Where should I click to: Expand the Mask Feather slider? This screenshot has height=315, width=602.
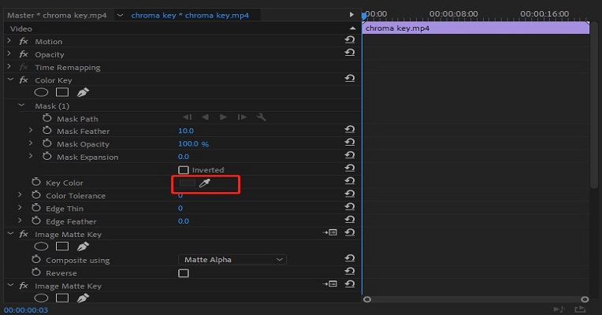point(31,131)
